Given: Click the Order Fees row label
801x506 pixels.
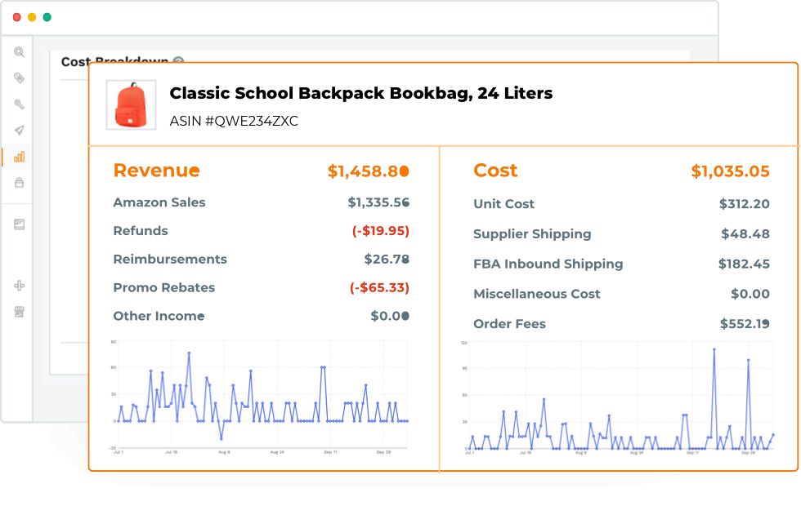Looking at the screenshot, I should coord(509,324).
